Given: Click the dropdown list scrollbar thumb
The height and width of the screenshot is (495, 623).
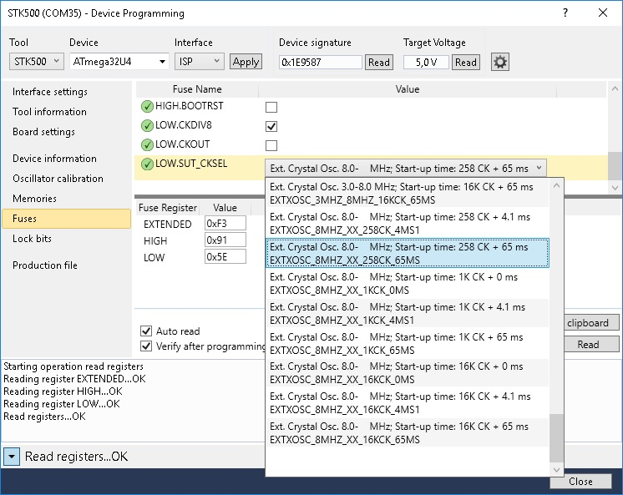Looking at the screenshot, I should coord(556,438).
